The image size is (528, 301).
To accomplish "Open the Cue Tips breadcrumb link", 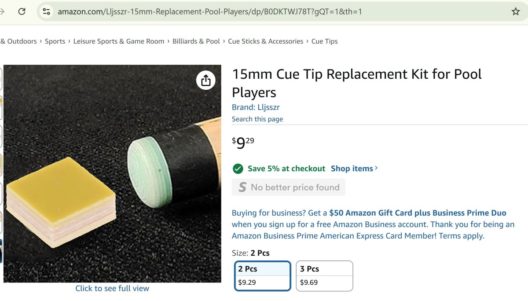I will [324, 41].
